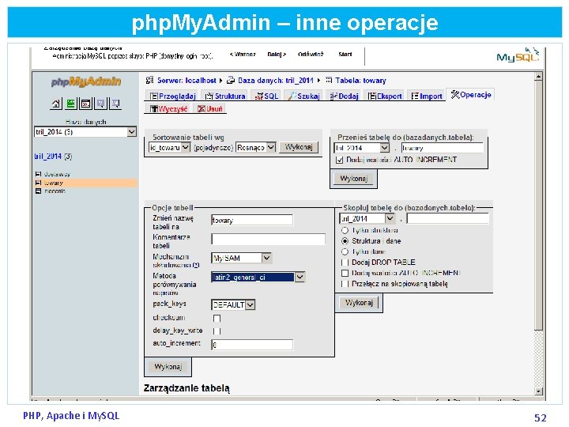Open the Eksport tab

click(x=385, y=96)
